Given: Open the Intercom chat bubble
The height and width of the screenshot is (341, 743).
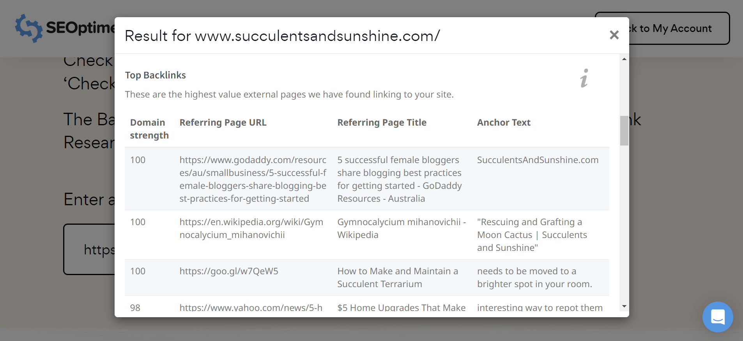Looking at the screenshot, I should click(718, 317).
